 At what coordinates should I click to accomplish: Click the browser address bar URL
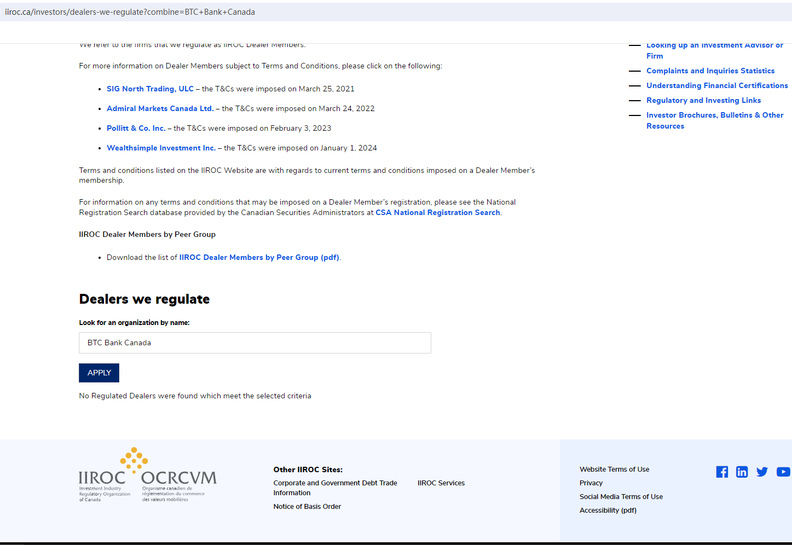click(x=130, y=12)
